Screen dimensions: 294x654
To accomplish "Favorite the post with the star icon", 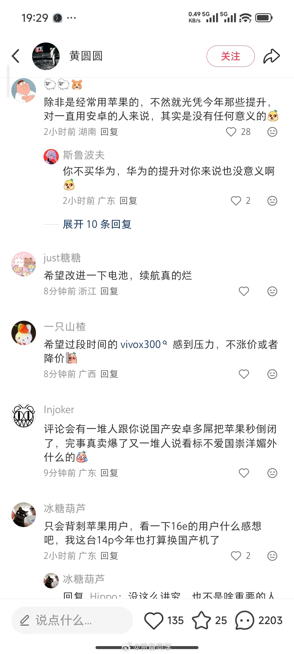I will coord(201,620).
